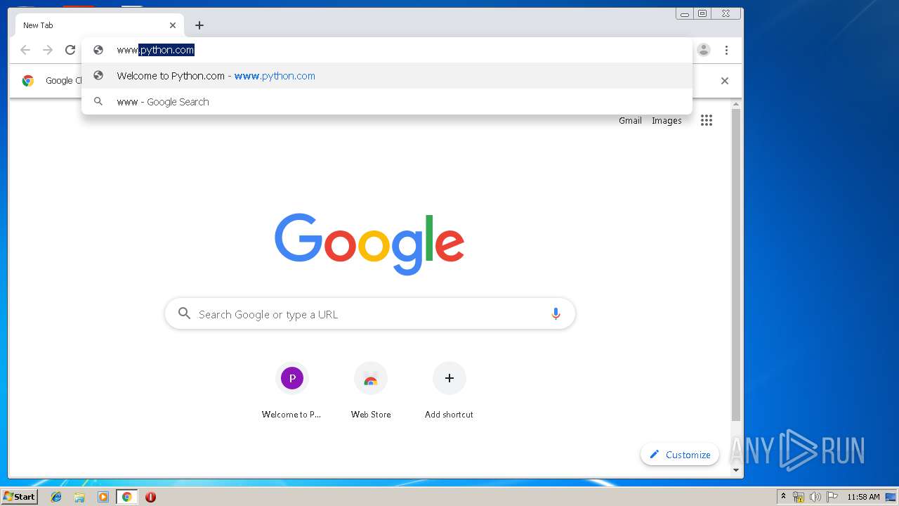Select the Welcome to Python.com suggestion
Viewport: 899px width, 506px height.
coord(386,76)
